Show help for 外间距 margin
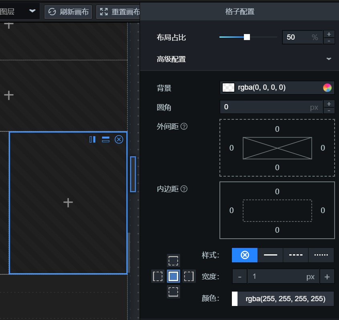 (x=184, y=126)
